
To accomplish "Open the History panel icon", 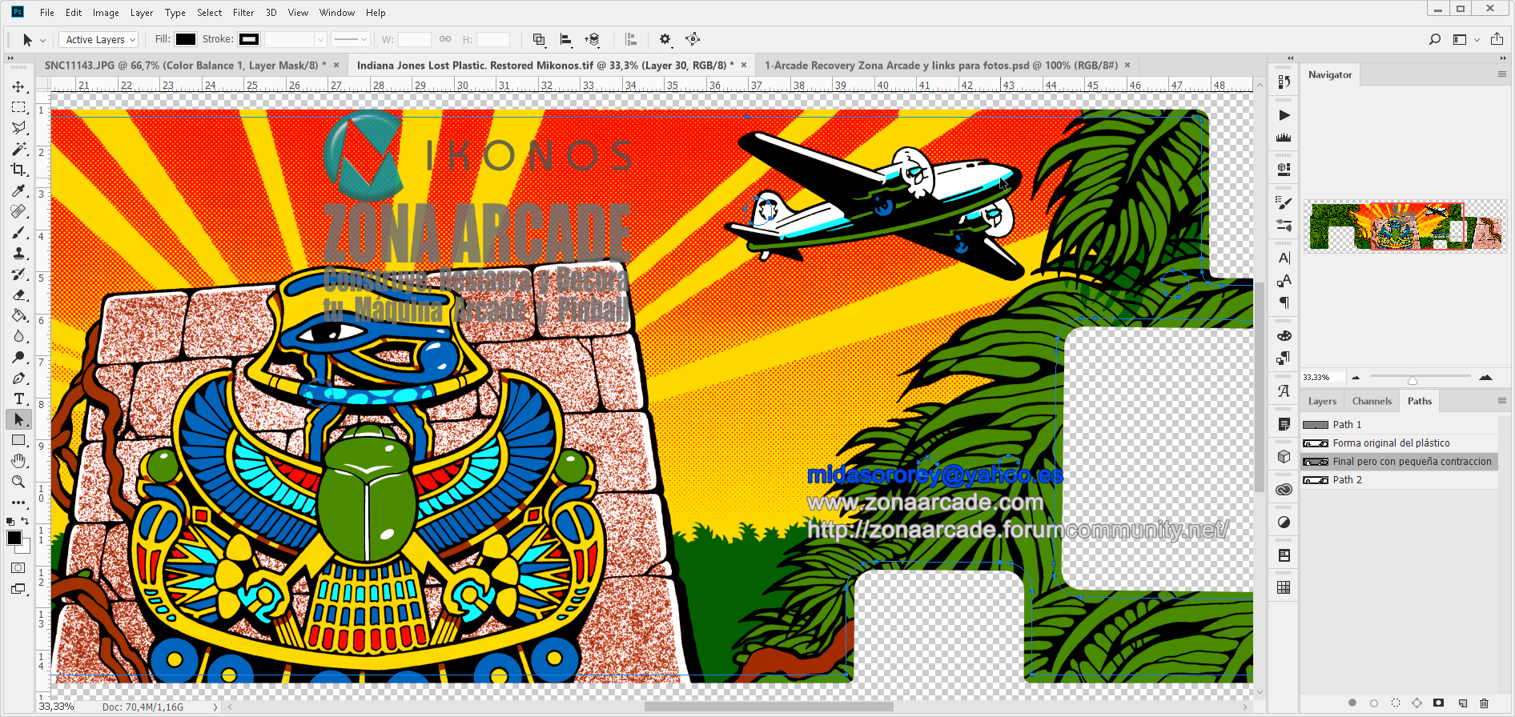I will click(x=1284, y=82).
